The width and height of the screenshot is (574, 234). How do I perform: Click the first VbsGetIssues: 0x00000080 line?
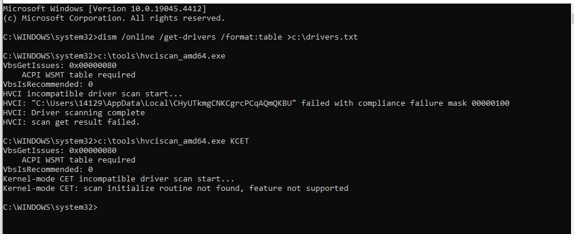(x=60, y=66)
